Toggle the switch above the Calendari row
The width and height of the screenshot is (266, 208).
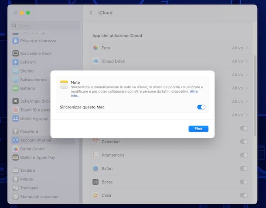[x=244, y=128]
